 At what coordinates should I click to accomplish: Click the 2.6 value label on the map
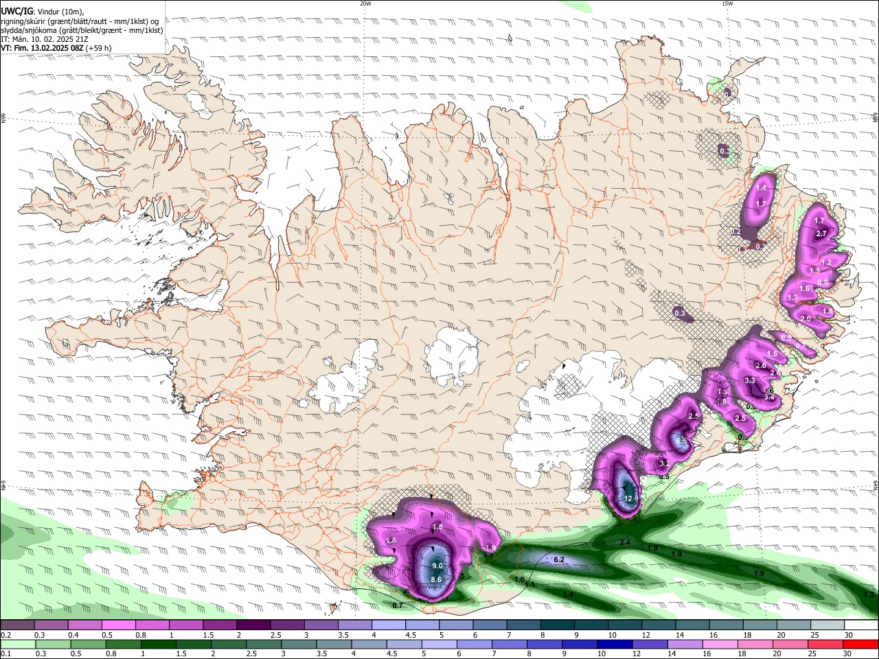[760, 365]
